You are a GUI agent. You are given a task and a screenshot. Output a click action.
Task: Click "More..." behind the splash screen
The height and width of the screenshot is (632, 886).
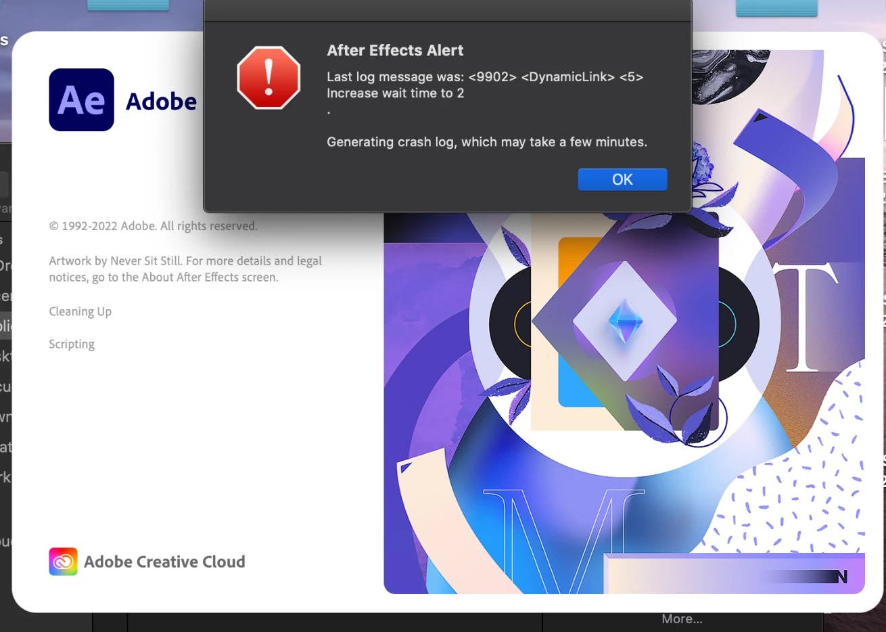click(x=682, y=619)
